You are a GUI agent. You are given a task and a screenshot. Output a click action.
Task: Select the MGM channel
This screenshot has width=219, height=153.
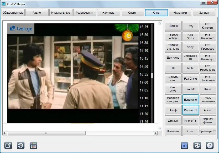click(x=190, y=68)
